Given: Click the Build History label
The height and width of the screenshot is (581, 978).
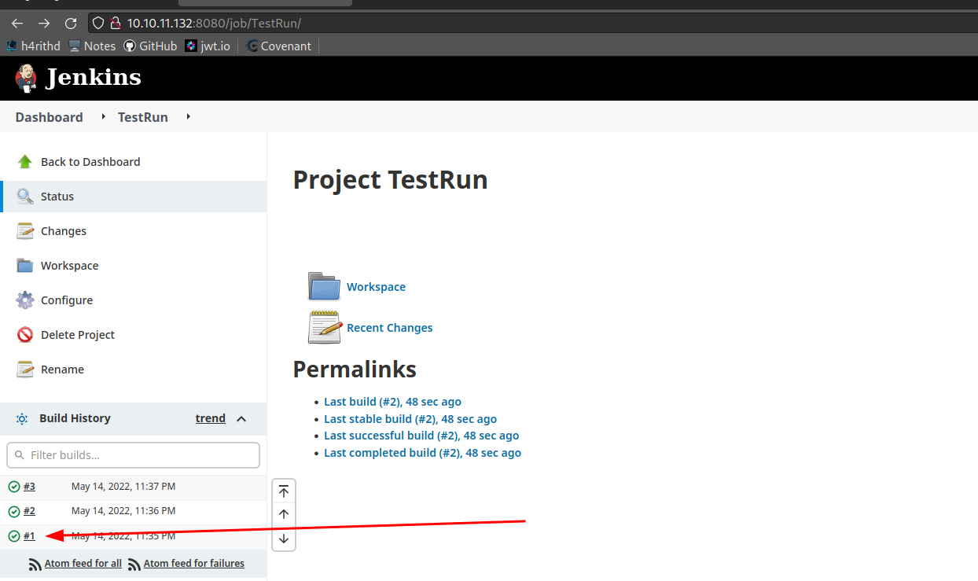Looking at the screenshot, I should (75, 418).
